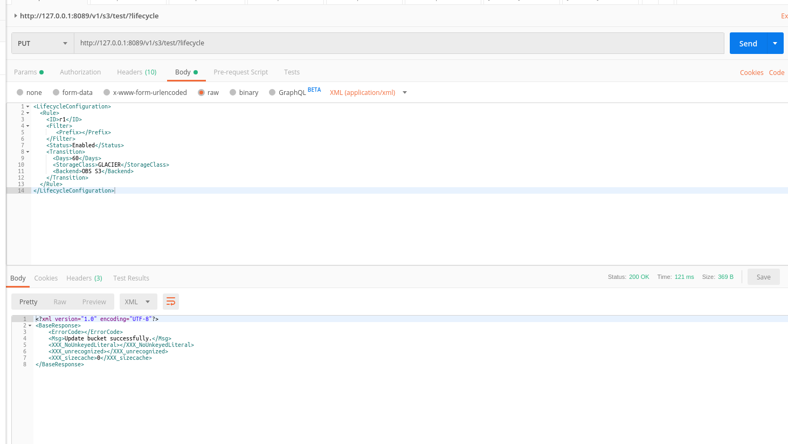Screen dimensions: 788x444
Task: Click the request URL input field
Action: [399, 43]
